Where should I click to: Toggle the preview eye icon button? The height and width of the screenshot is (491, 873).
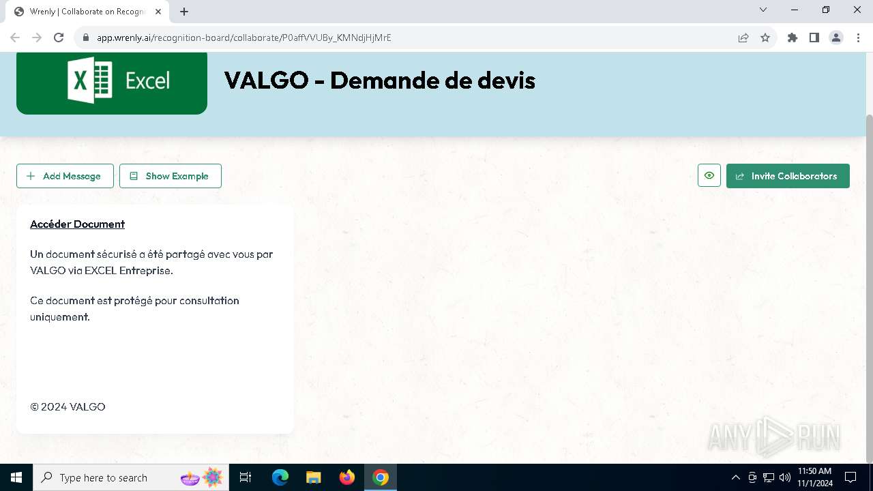tap(709, 175)
